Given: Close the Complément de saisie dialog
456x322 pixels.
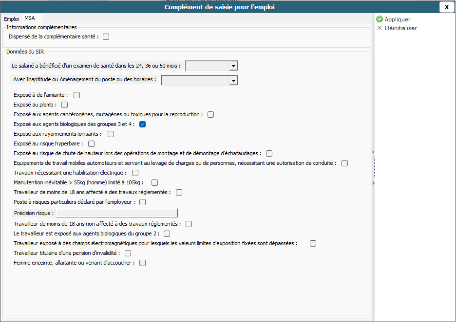Looking at the screenshot, I should (x=447, y=7).
